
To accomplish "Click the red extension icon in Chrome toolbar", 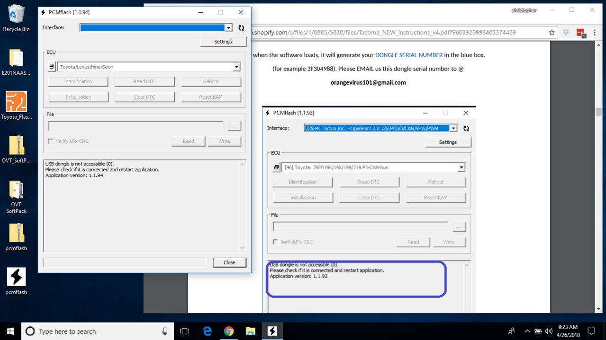I will pos(580,33).
